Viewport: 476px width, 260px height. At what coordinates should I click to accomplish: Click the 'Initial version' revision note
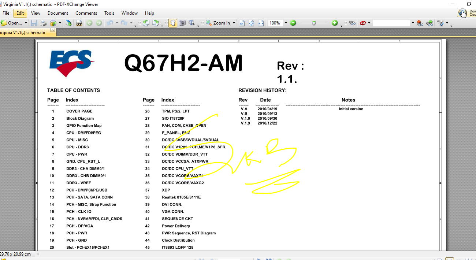[351, 109]
